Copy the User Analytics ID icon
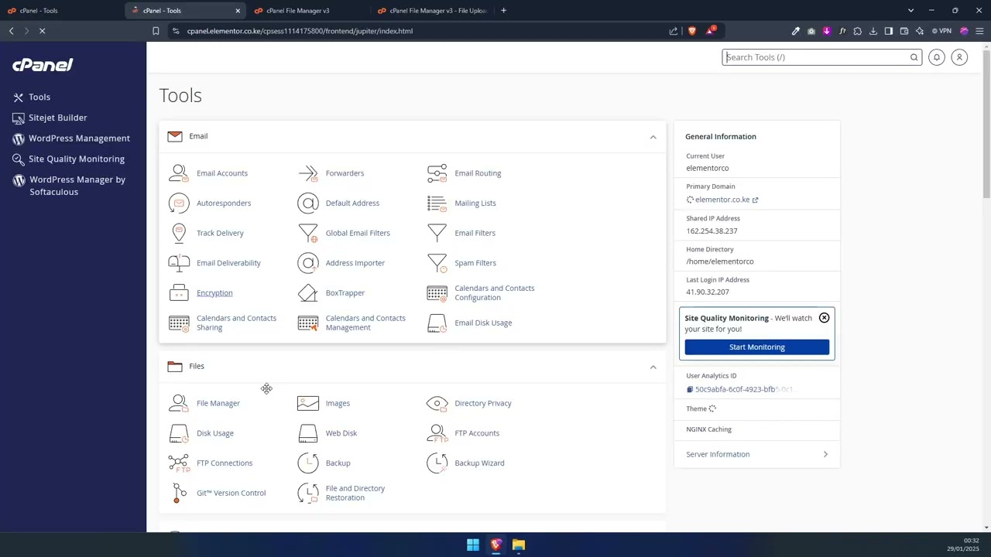 pos(690,390)
